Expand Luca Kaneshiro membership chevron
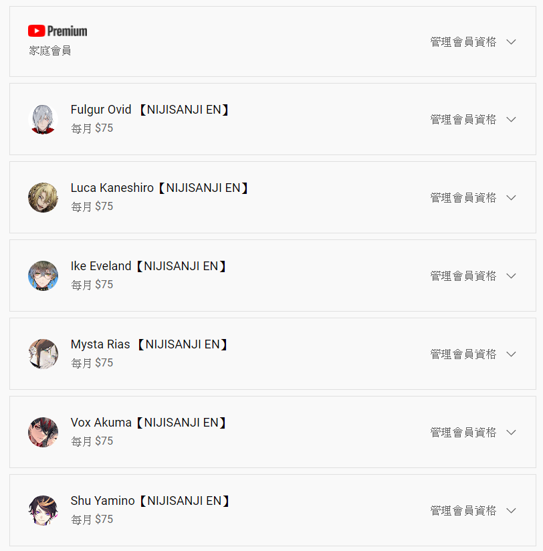This screenshot has width=543, height=551. coord(511,197)
